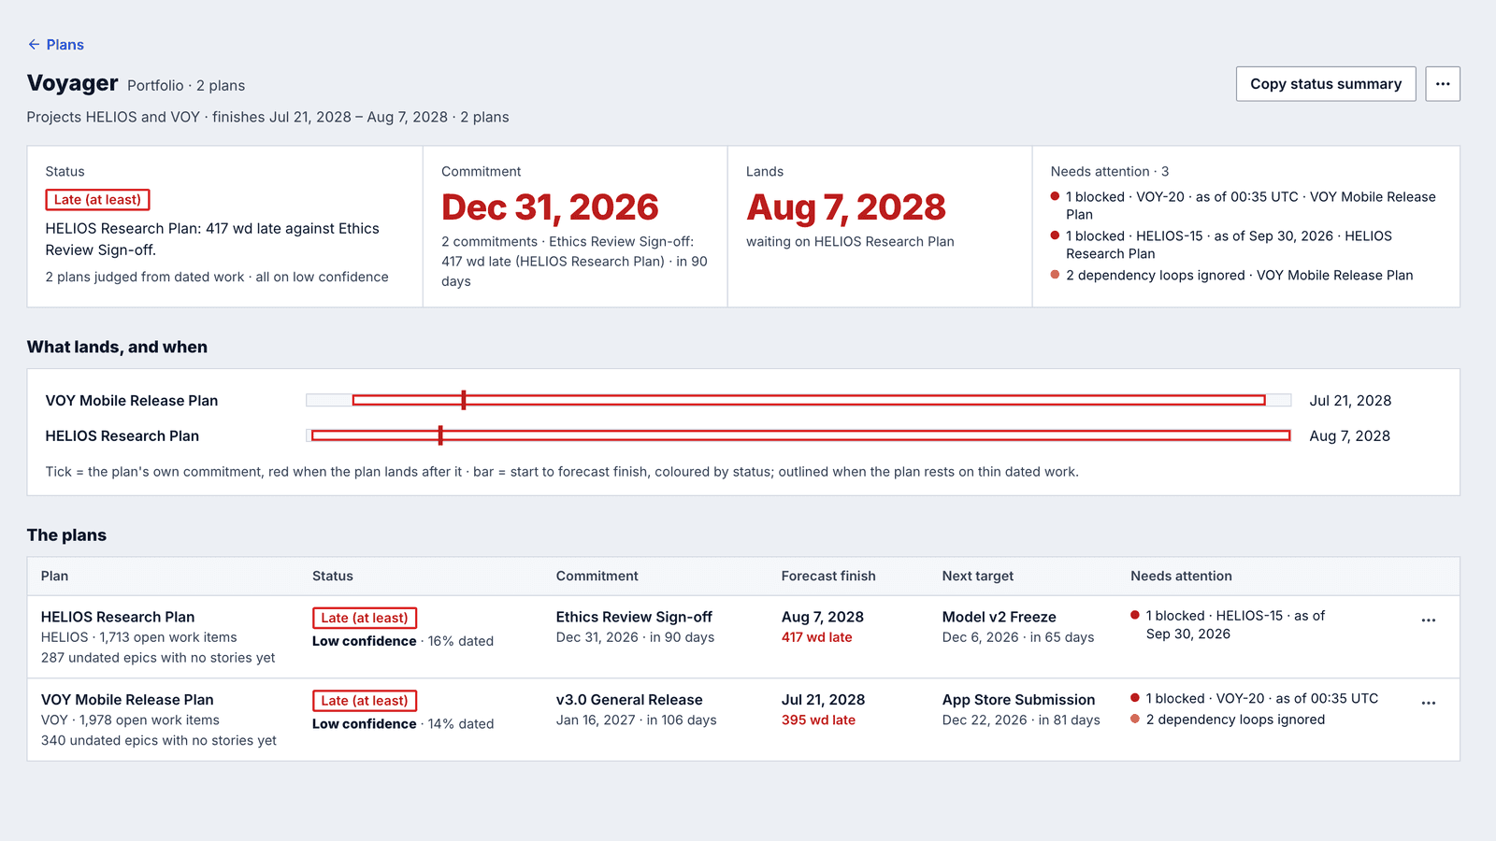Click Forecast finish column header
The width and height of the screenshot is (1496, 841).
coord(828,577)
